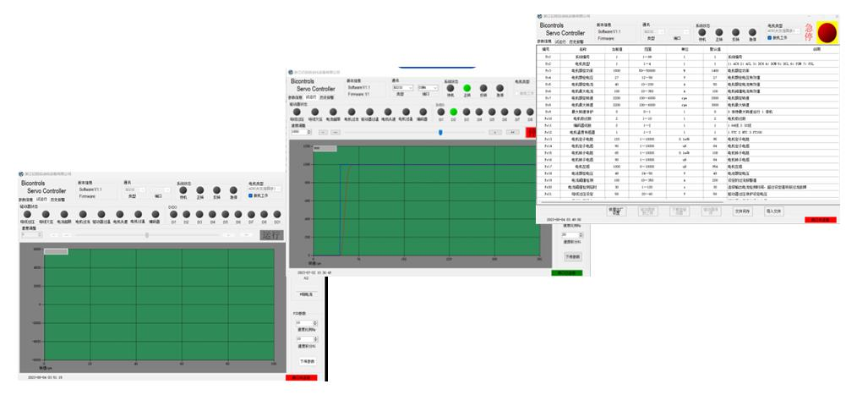Image resolution: width=857 pixels, height=395 pixels.
Task: Click D7 indicator in the empty-graph window
Action: click(251, 215)
